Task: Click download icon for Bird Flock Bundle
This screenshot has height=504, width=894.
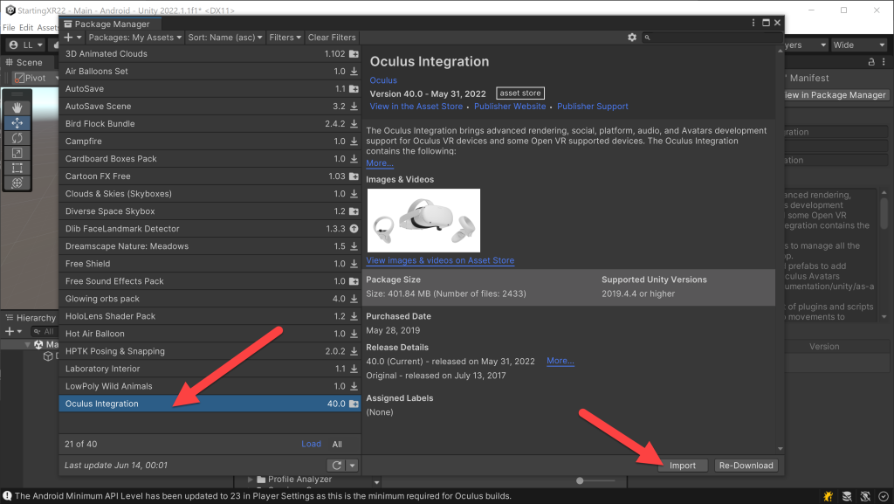Action: coord(354,124)
